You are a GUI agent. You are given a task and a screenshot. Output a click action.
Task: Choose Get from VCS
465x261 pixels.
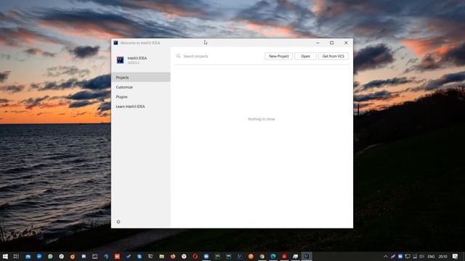click(x=333, y=57)
